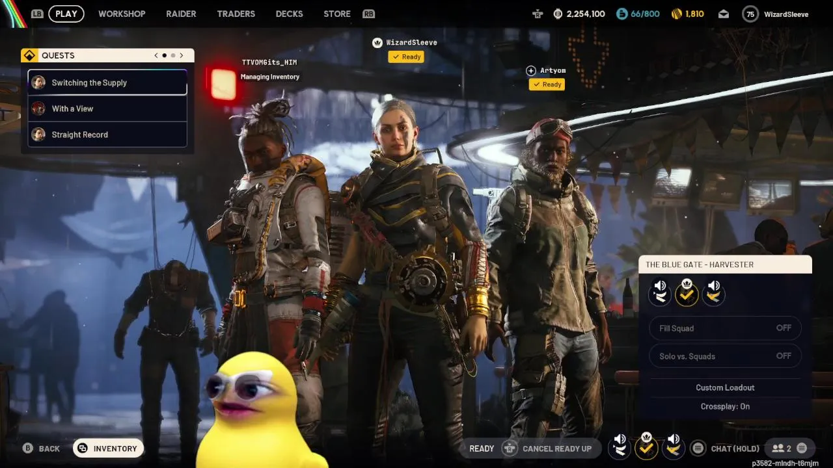833x468 pixels.
Task: Click the leader checkmark icon in Harvester panel
Action: [687, 294]
